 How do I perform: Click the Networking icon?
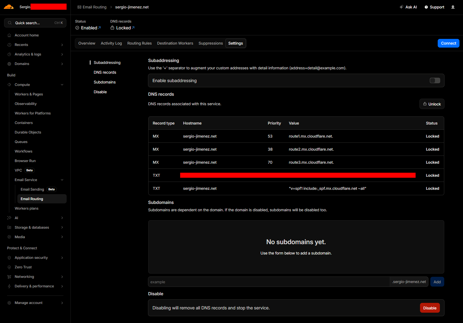point(9,277)
